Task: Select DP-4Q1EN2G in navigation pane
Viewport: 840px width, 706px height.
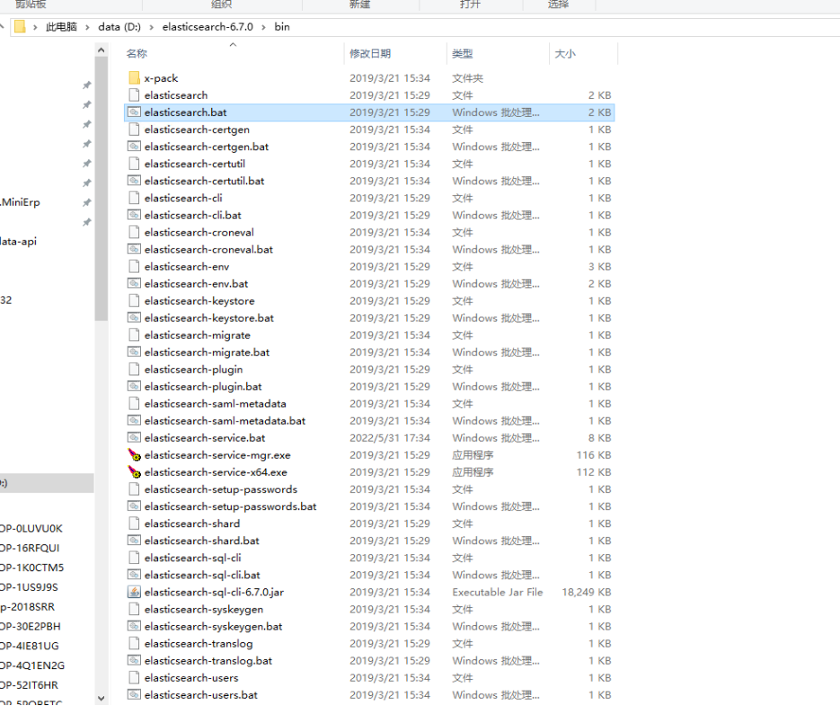Action: tap(32, 666)
